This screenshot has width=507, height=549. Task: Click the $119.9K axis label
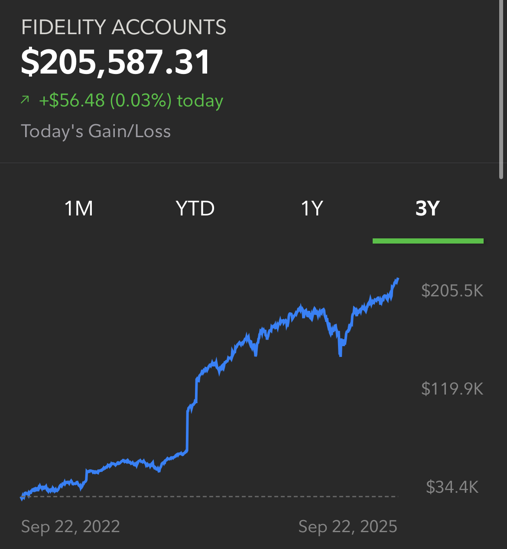(452, 389)
